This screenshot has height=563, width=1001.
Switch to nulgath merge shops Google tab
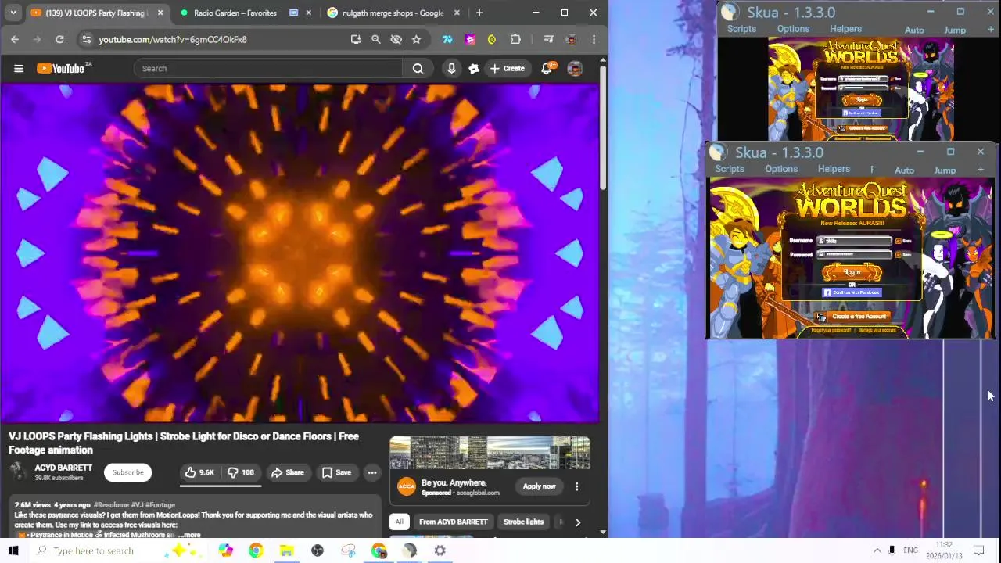click(x=393, y=13)
